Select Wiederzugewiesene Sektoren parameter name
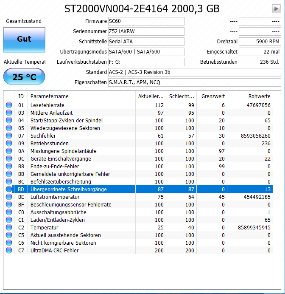285x294 pixels. point(65,128)
